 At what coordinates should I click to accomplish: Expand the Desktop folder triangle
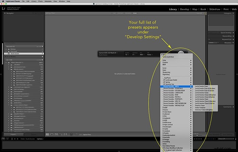click(6, 49)
